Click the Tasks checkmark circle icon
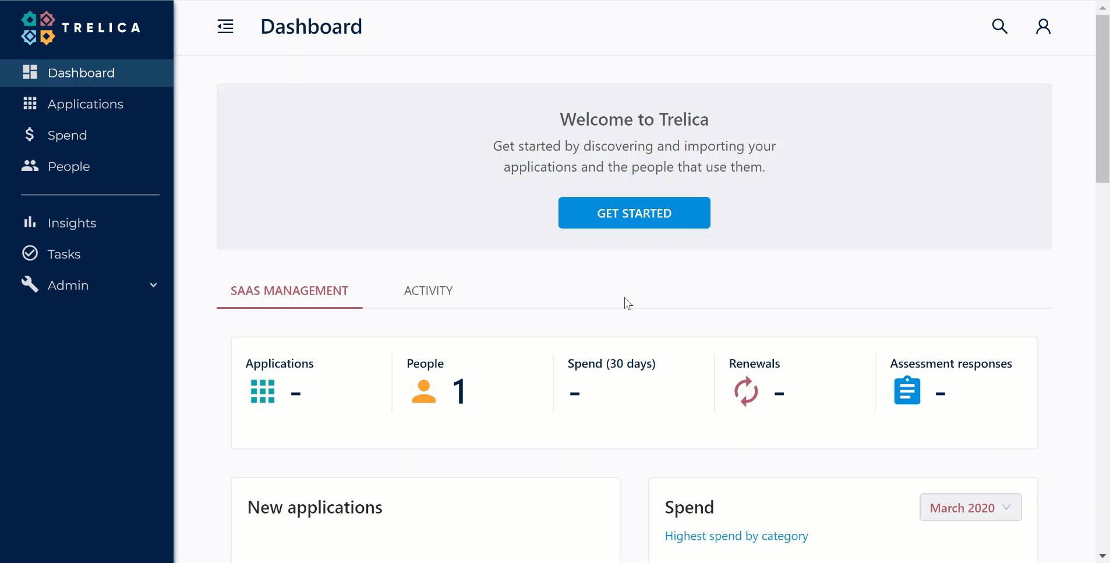1110x563 pixels. [x=30, y=253]
